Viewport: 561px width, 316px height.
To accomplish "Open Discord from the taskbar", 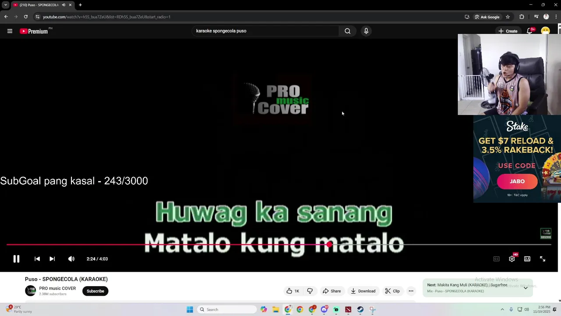I will pyautogui.click(x=324, y=309).
